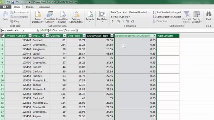Open the From Database import menu
The image size is (214, 120).
(x=38, y=17)
